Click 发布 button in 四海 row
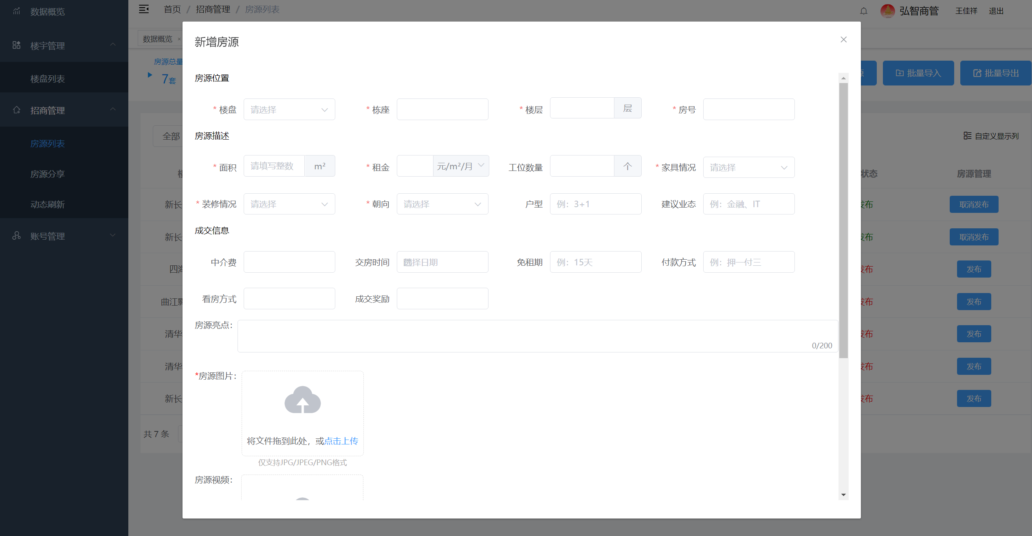 click(974, 269)
